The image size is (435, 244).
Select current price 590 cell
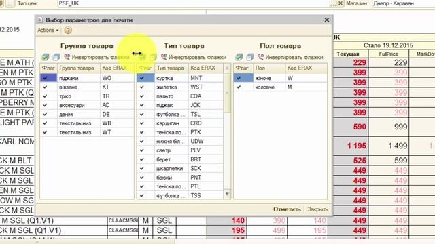351,127
